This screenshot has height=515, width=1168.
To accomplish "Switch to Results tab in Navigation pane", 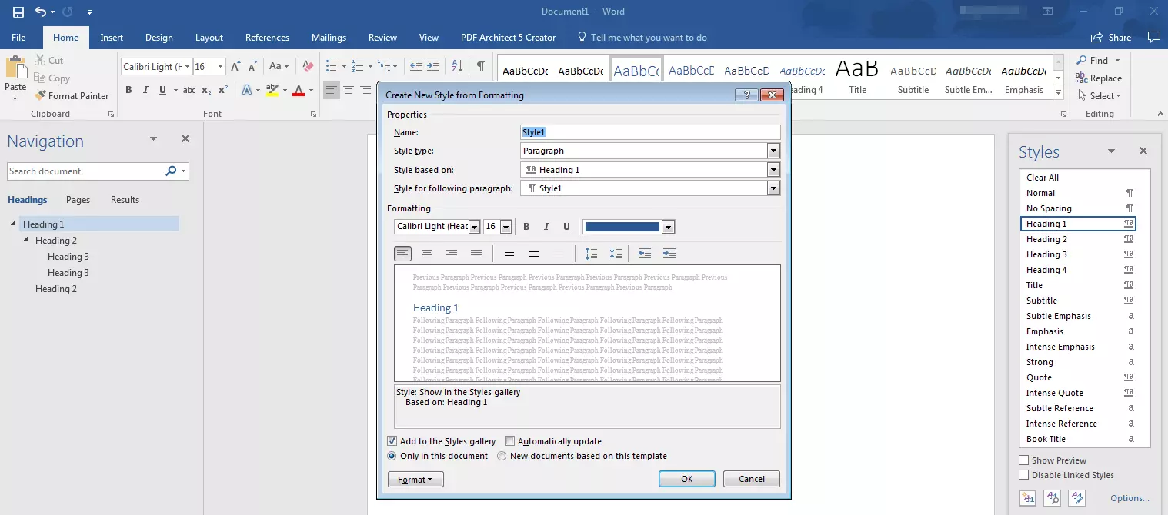I will 125,200.
